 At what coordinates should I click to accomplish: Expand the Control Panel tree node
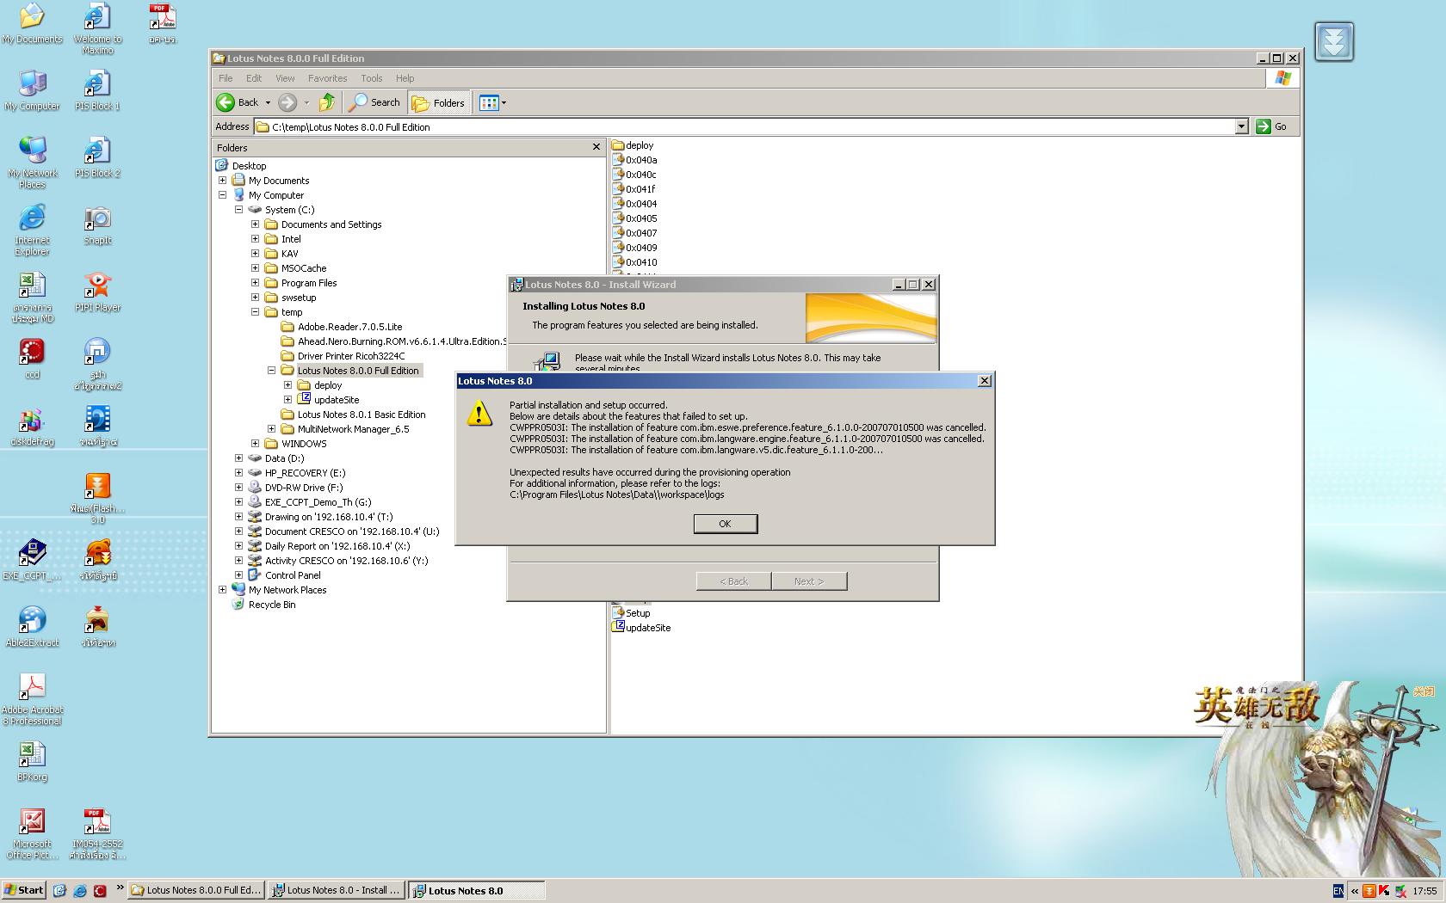coord(238,575)
